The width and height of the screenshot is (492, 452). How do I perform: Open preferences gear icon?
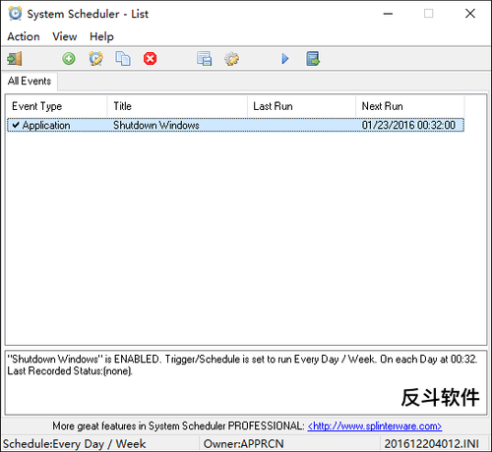point(231,59)
